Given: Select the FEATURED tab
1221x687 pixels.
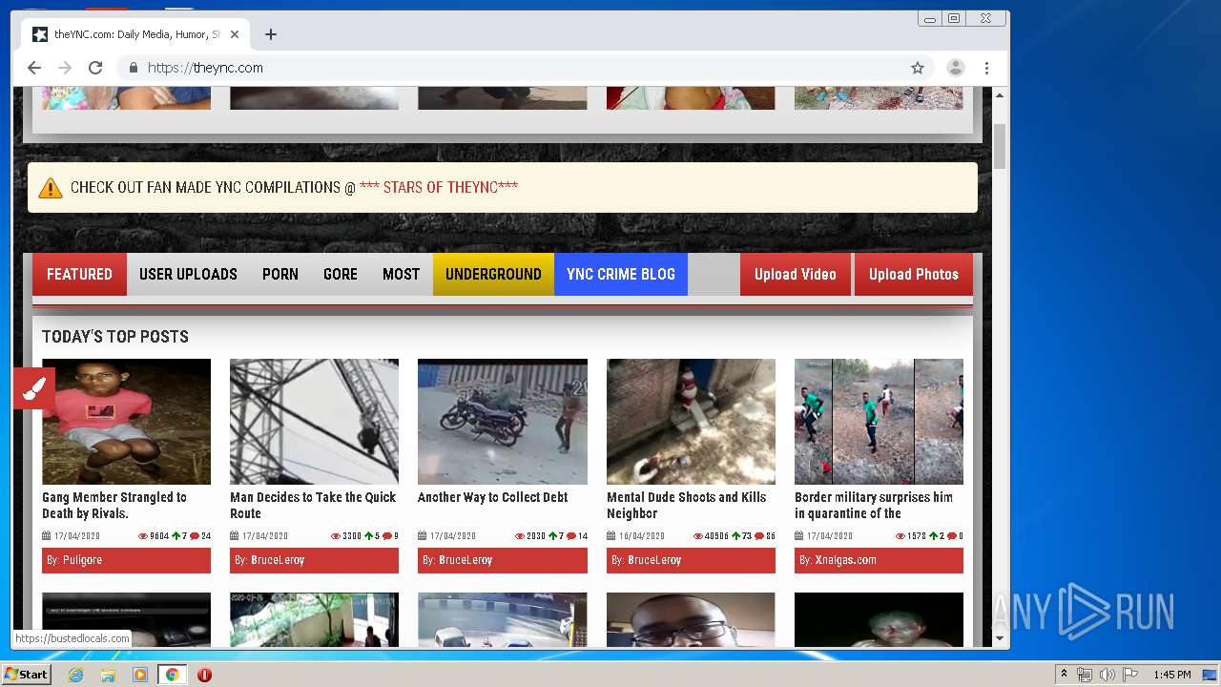Looking at the screenshot, I should pyautogui.click(x=79, y=275).
